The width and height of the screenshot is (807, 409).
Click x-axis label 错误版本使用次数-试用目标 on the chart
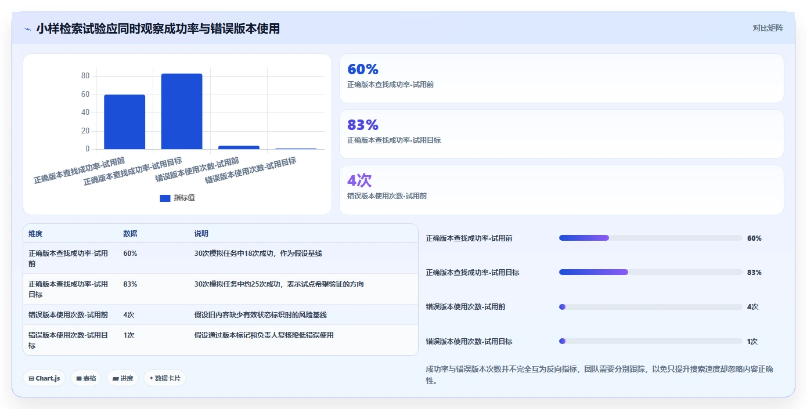pos(251,170)
